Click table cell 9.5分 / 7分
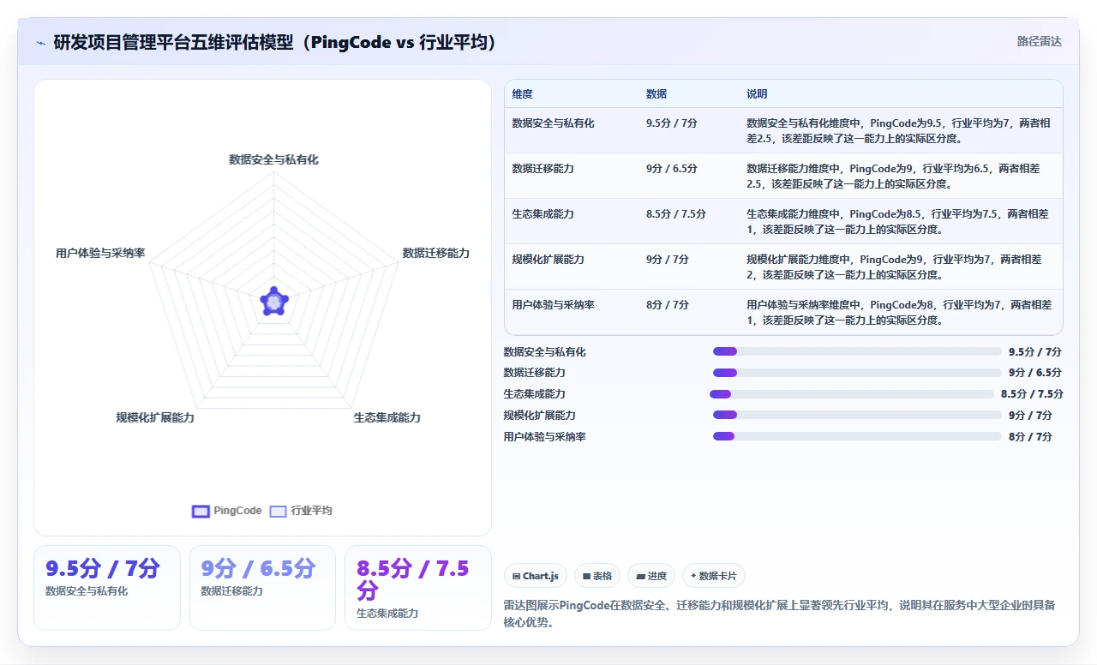 [x=672, y=123]
